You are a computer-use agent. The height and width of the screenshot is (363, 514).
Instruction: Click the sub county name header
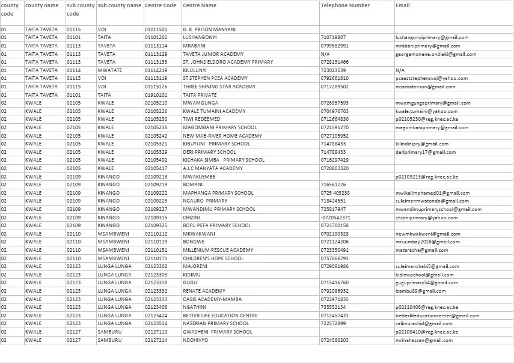119,5
